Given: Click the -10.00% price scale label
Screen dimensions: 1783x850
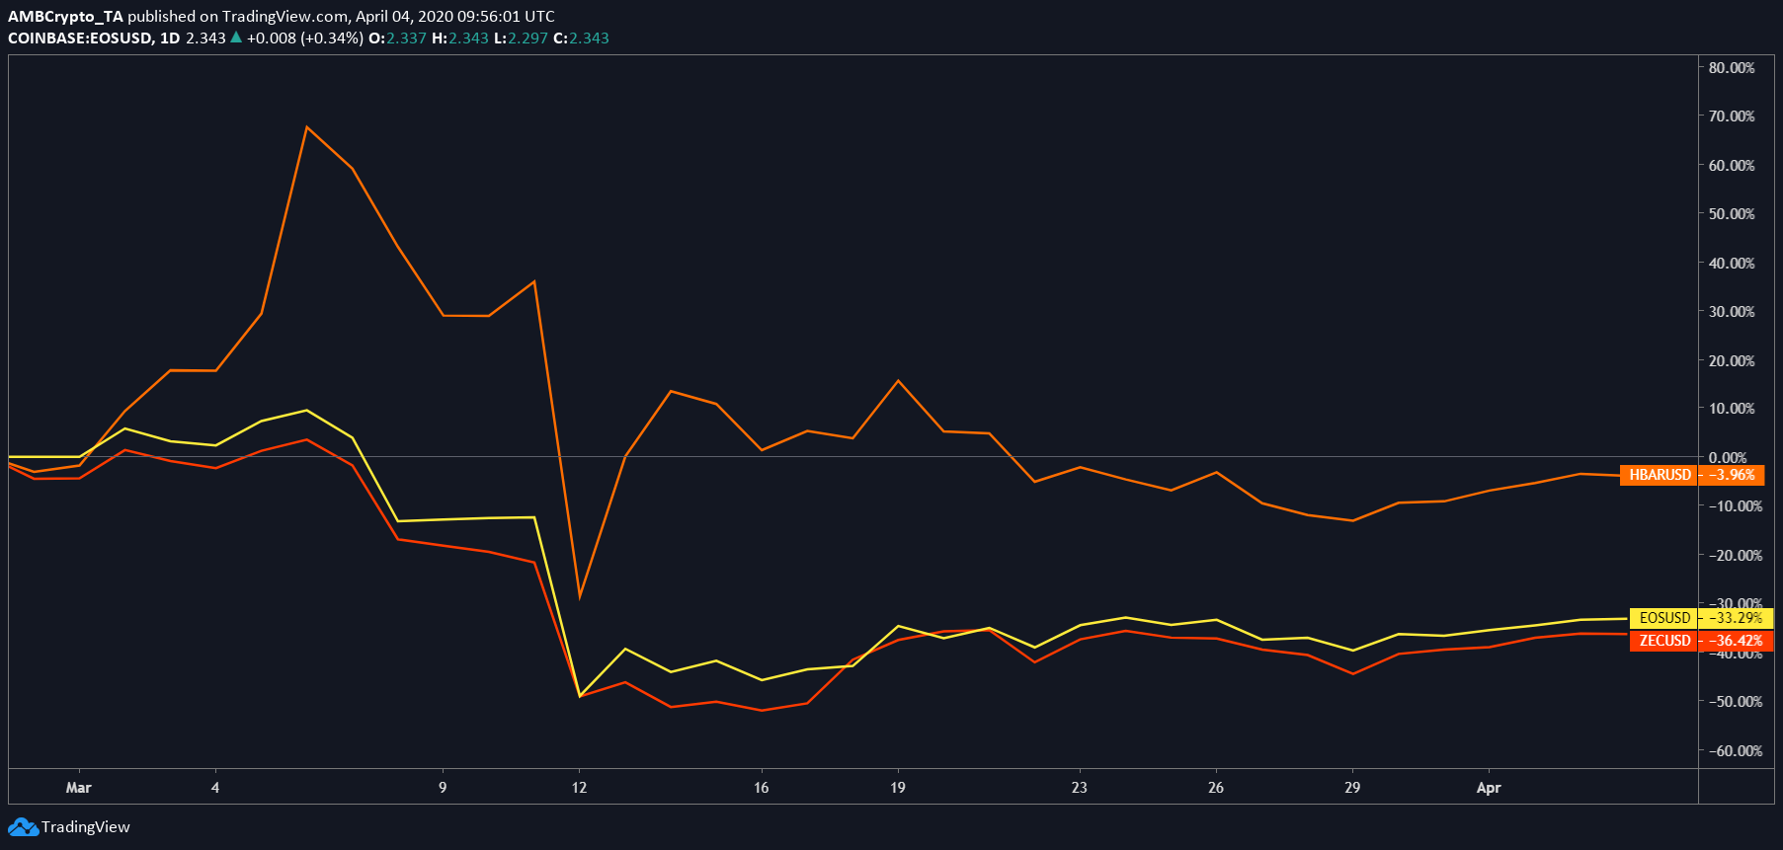Looking at the screenshot, I should pos(1735,506).
